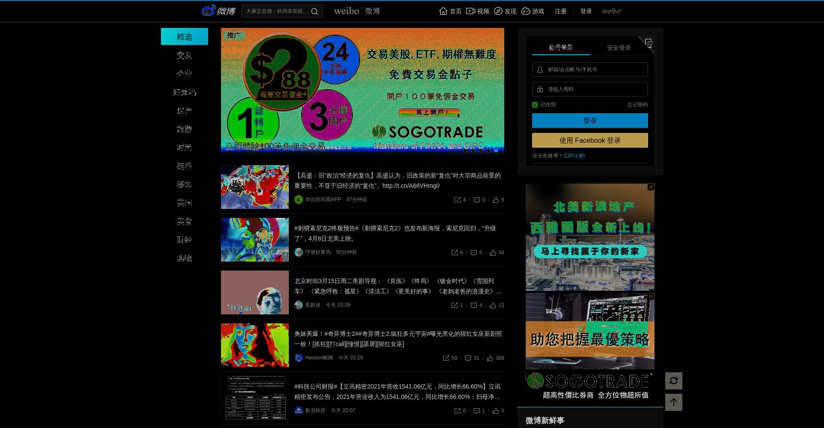Select the 好莱坞 category

[185, 92]
